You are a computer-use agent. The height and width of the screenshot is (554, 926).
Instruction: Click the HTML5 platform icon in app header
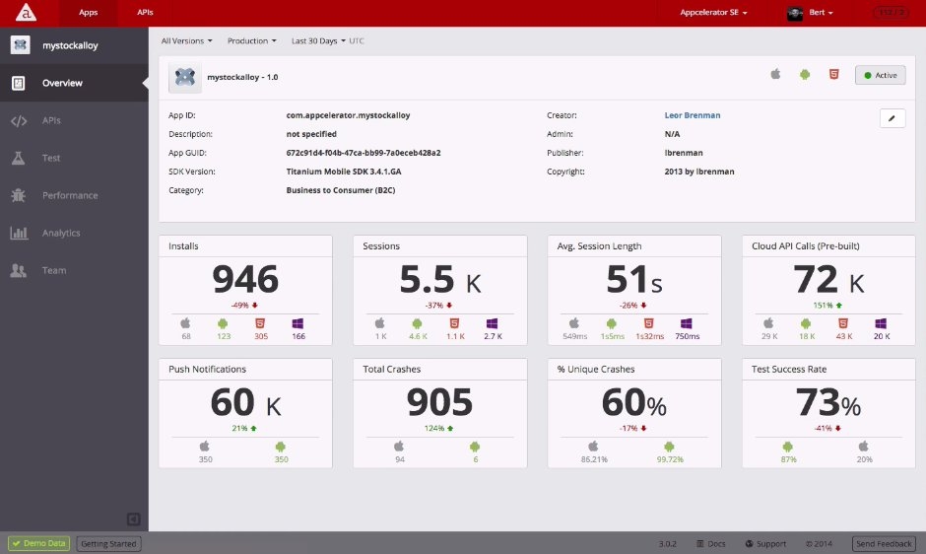[x=833, y=75]
